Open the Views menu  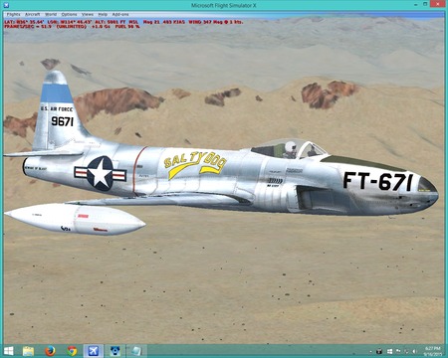point(88,15)
